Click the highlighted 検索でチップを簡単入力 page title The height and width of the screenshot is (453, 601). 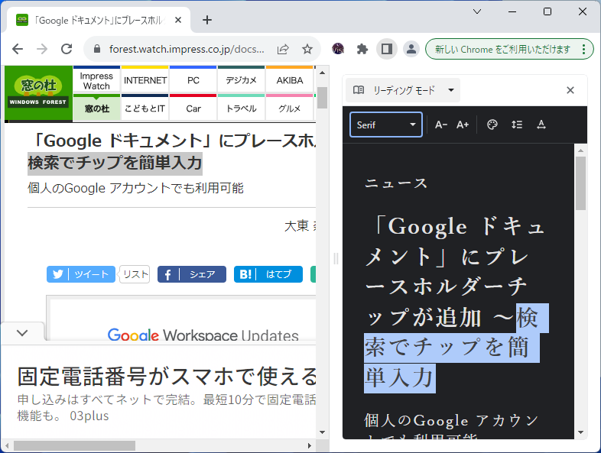click(x=115, y=163)
